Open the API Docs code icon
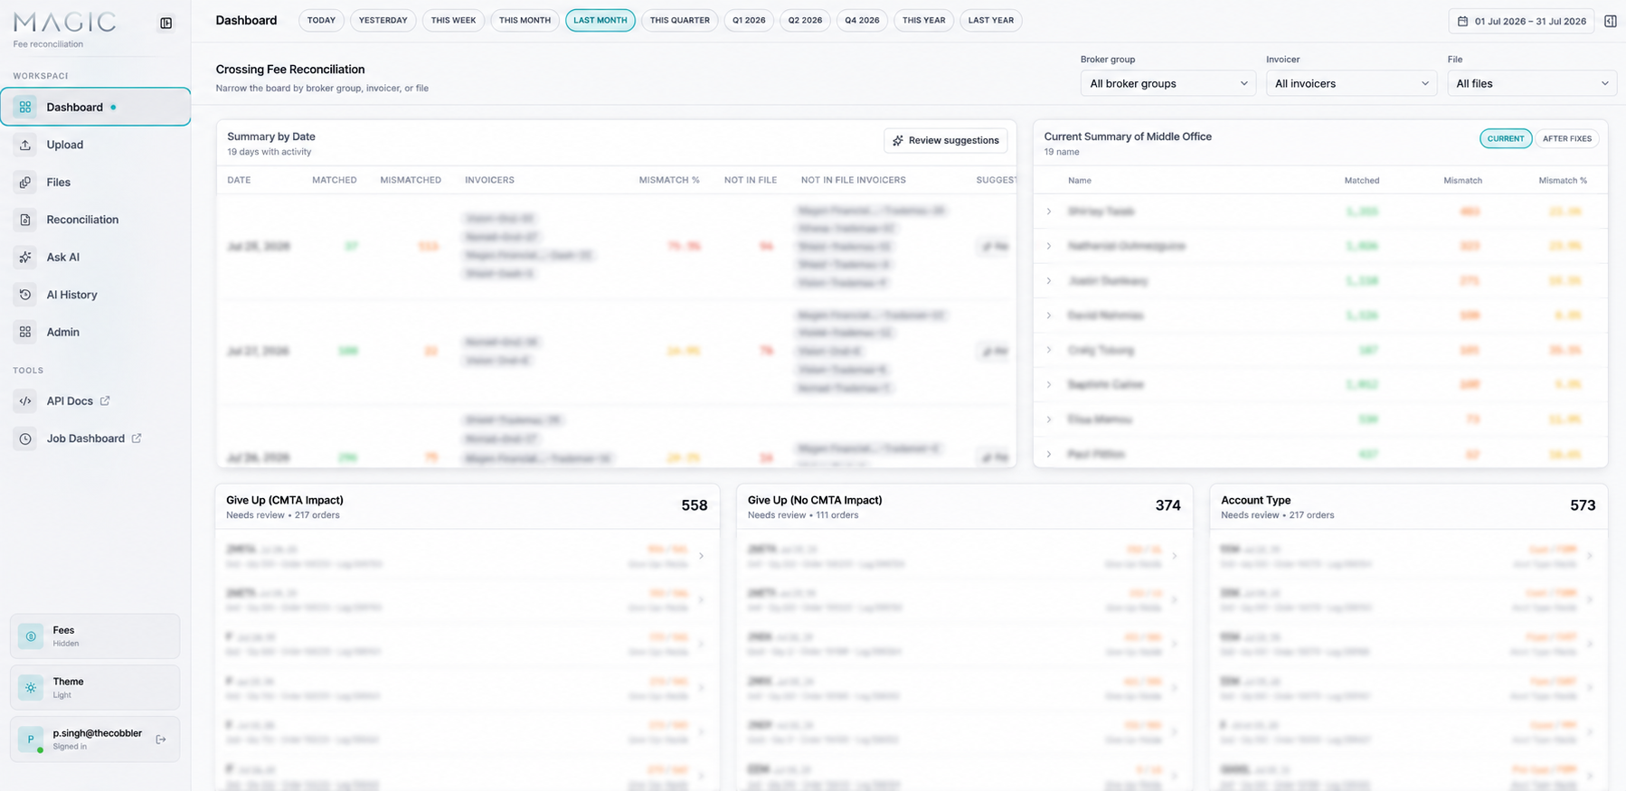Screen dimensions: 1626x791 coord(25,400)
